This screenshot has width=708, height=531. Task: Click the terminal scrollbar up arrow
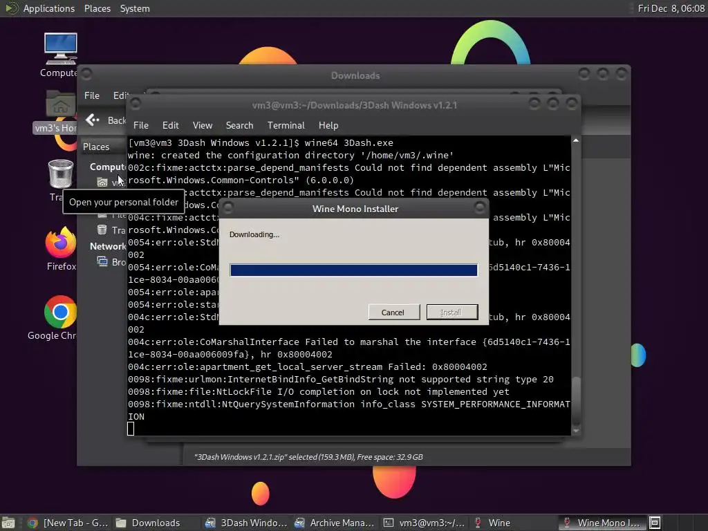[x=576, y=141]
